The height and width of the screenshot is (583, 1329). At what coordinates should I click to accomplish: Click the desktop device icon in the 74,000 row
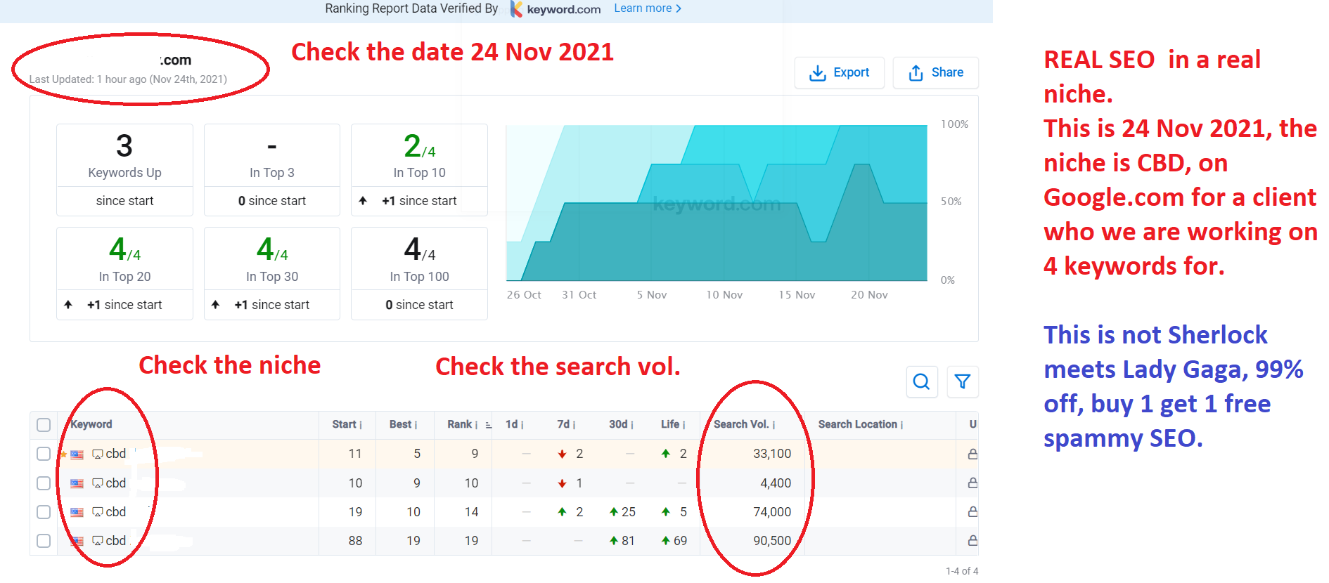98,512
